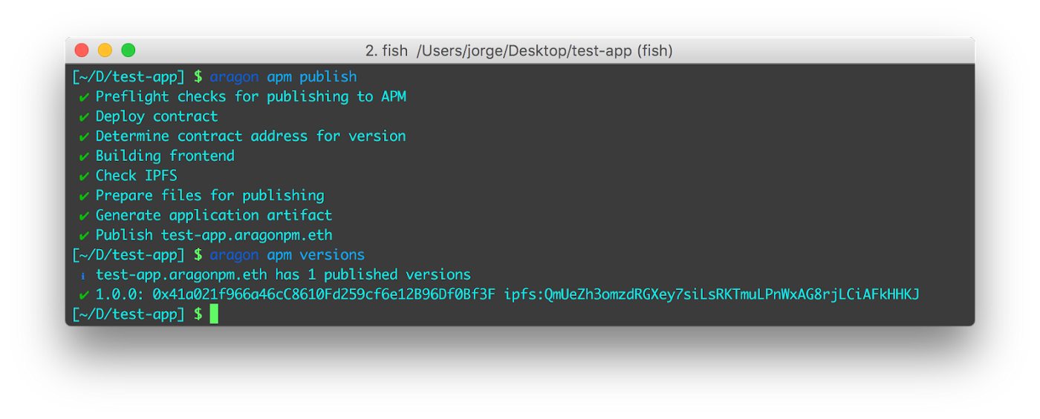
Task: Click the 'Determine contract address for version' line
Action: (x=250, y=136)
